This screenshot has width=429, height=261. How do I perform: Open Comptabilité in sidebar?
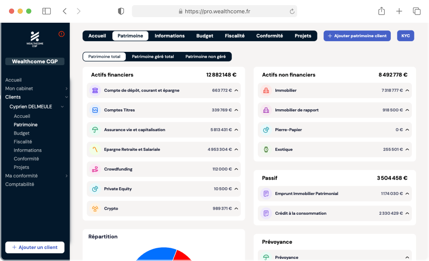[20, 184]
